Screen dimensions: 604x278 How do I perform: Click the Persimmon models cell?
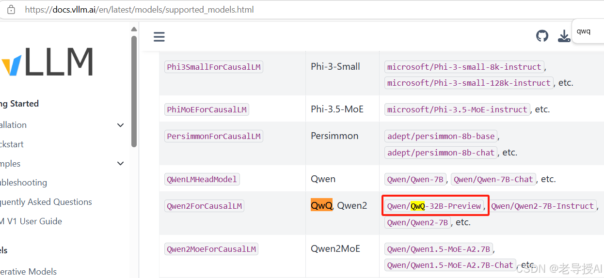tap(334, 136)
